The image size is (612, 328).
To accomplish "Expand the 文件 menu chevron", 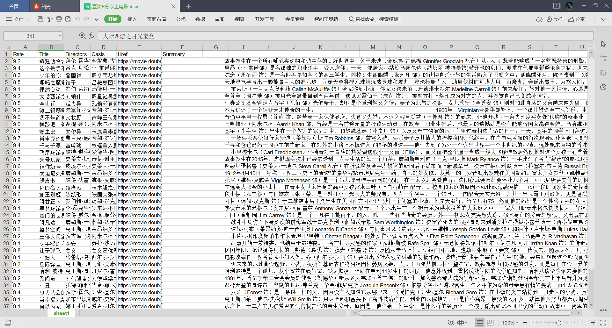I will click(28, 19).
